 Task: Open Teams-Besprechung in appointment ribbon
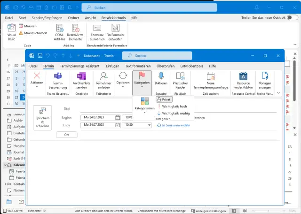(58, 81)
